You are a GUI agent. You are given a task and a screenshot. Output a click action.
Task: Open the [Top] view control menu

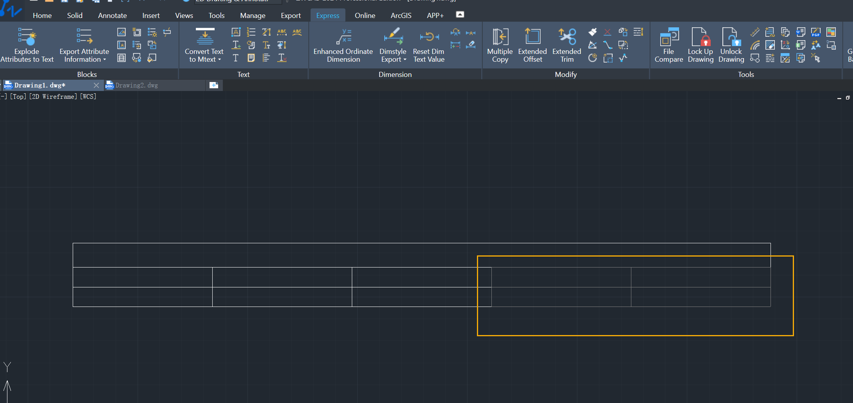click(18, 96)
